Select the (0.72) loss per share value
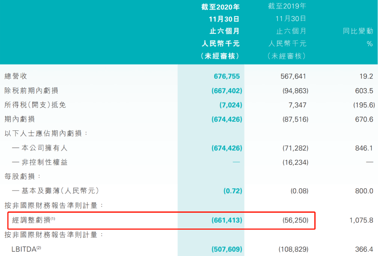The image size is (378, 256). coord(233,191)
